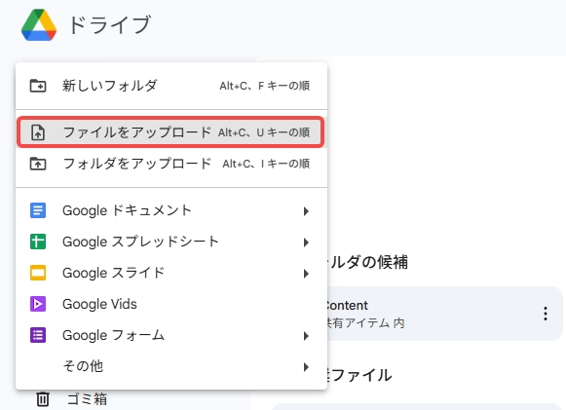
Task: Select 新しいフォルダ menu item
Action: [x=171, y=86]
